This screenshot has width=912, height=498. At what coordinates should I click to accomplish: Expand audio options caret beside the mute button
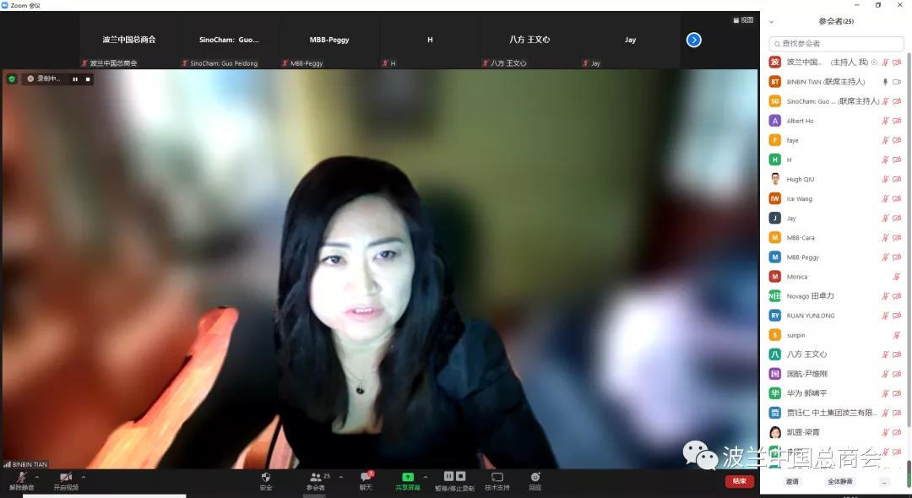37,477
